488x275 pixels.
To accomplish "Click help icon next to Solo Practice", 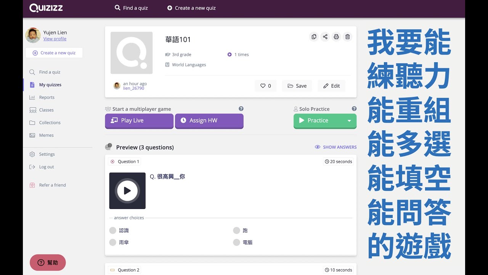I will click(354, 108).
